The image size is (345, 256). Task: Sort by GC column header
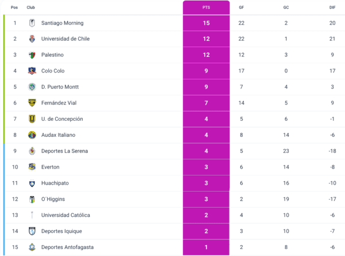(286, 7)
